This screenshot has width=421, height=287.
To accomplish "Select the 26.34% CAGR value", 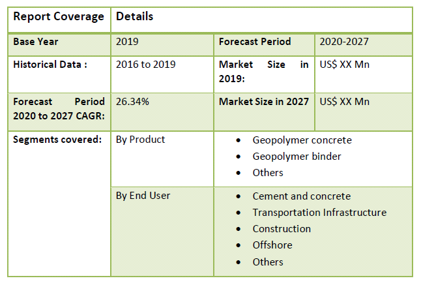I will (x=133, y=102).
